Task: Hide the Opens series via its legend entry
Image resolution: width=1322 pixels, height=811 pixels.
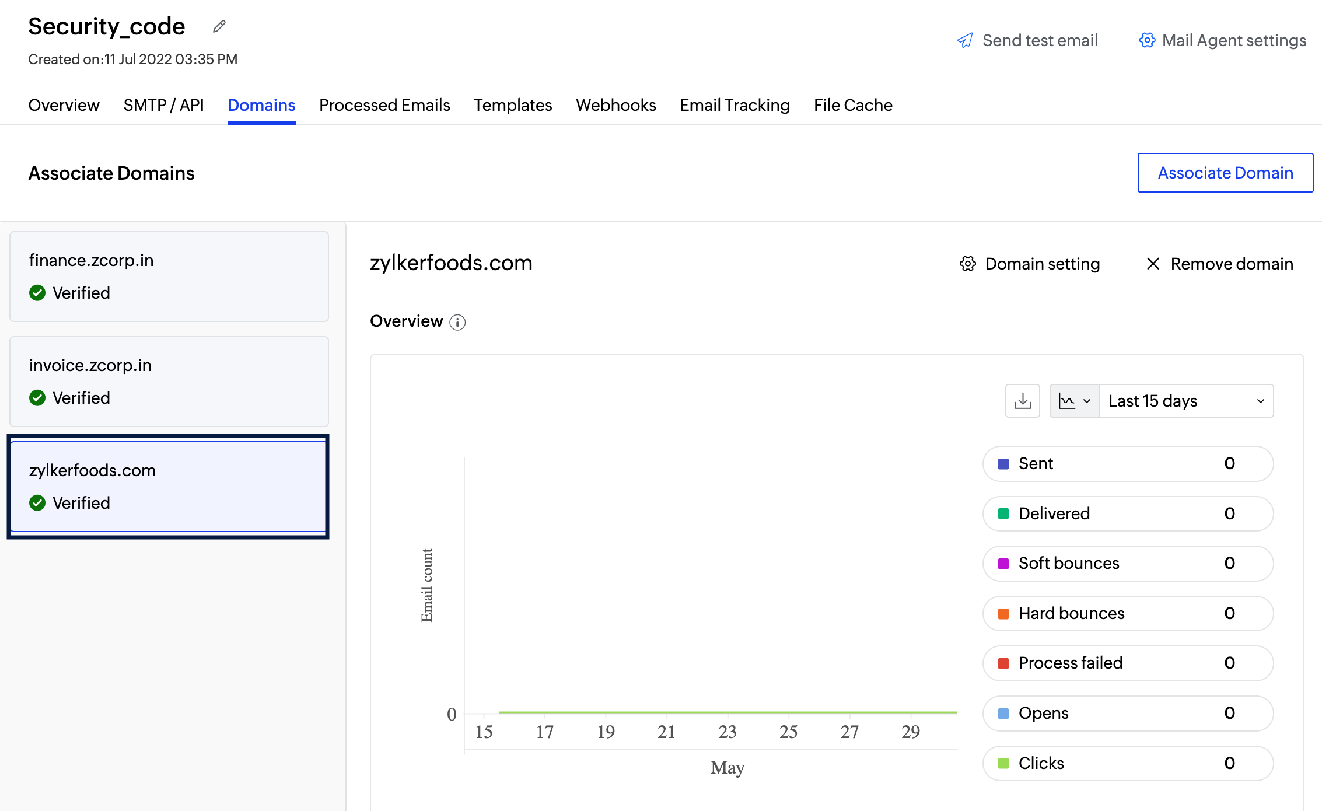Action: coord(1127,713)
